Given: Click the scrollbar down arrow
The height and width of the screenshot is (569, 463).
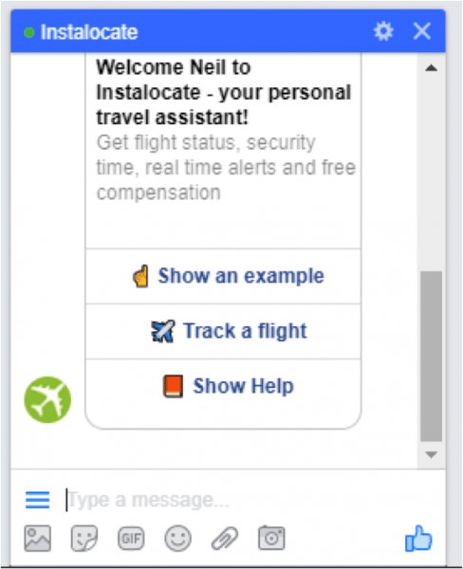Looking at the screenshot, I should click(x=431, y=454).
